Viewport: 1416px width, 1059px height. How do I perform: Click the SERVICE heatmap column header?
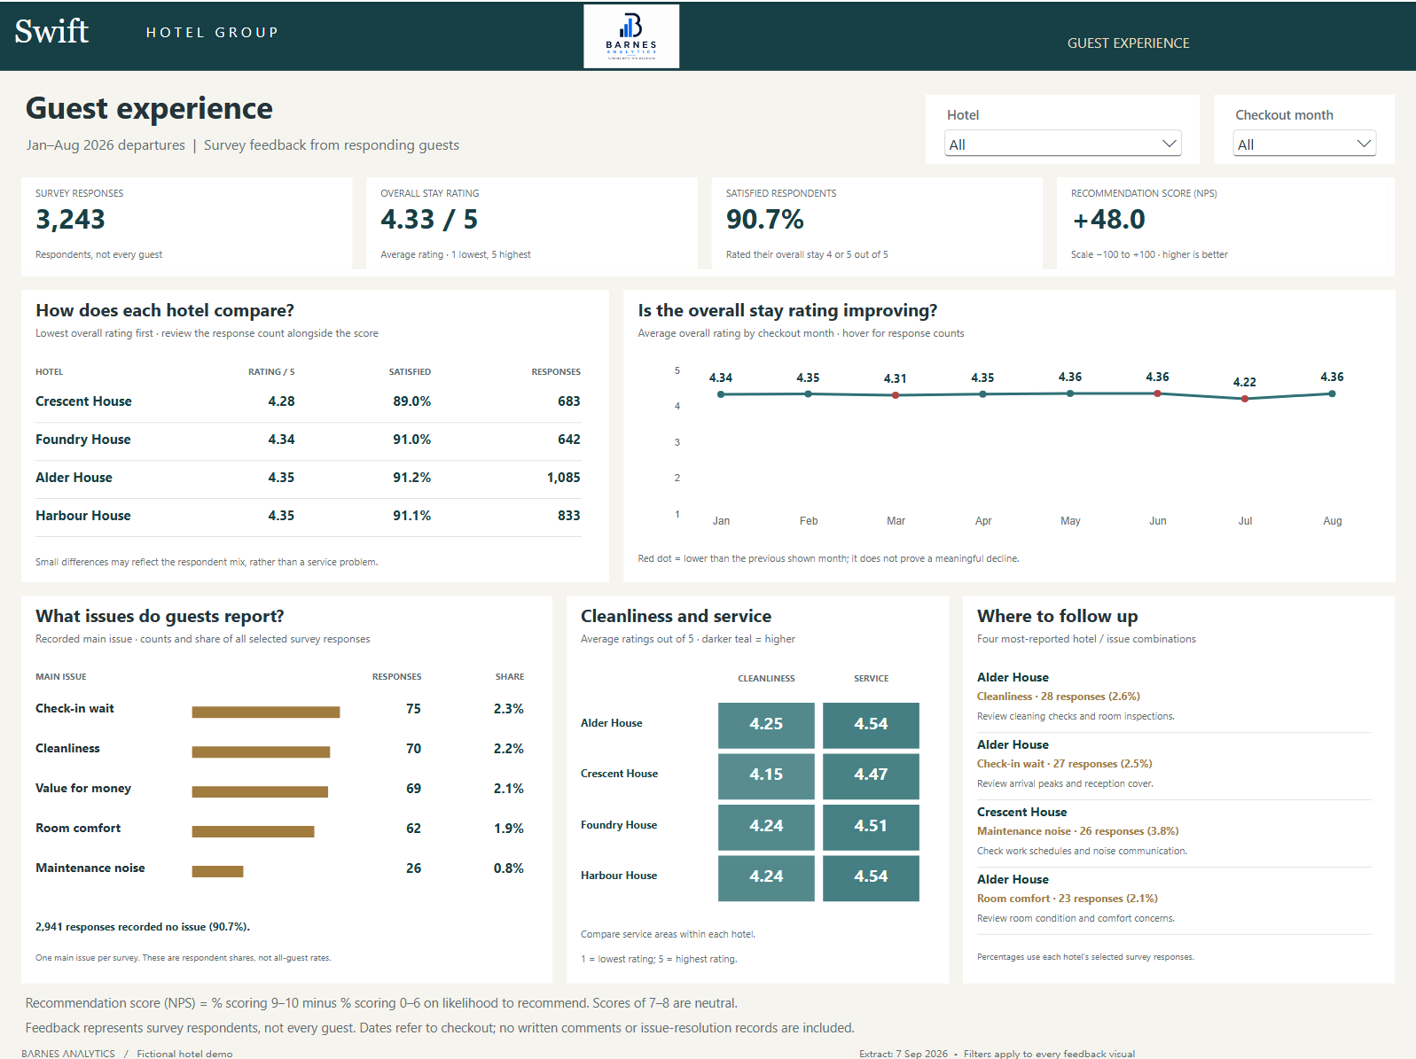(871, 679)
